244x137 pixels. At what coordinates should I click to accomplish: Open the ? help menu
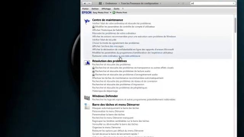(123, 9)
